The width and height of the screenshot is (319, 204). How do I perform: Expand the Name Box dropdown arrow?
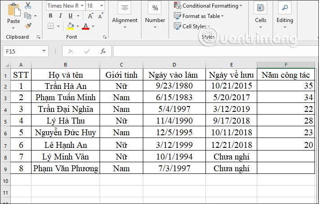pyautogui.click(x=44, y=51)
